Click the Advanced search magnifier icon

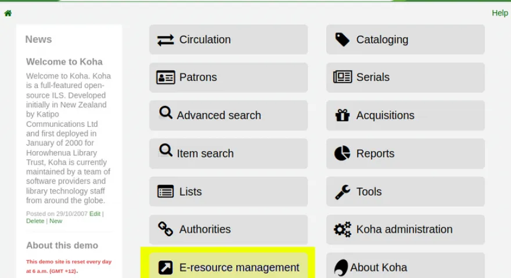(x=165, y=112)
